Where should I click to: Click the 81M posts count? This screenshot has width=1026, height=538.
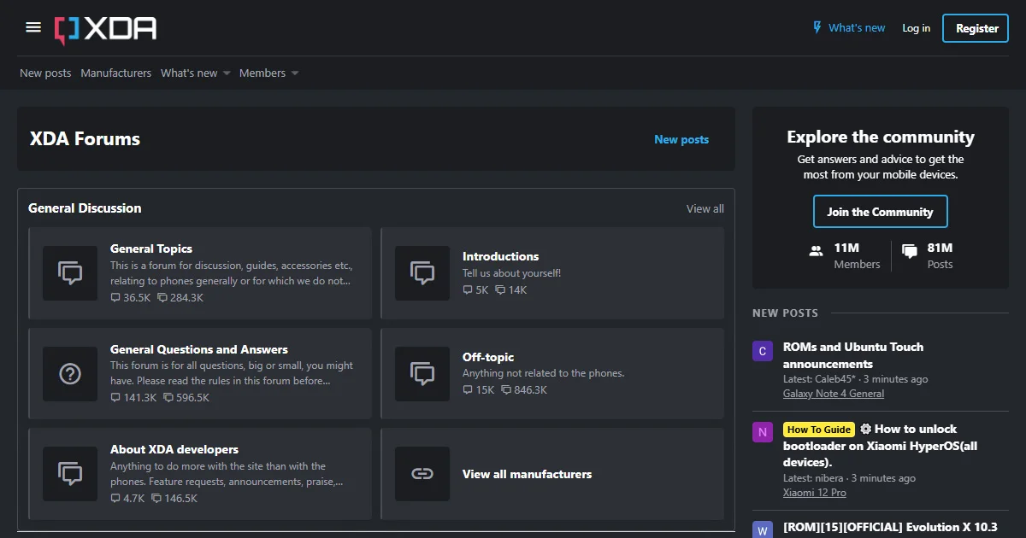[x=940, y=249]
